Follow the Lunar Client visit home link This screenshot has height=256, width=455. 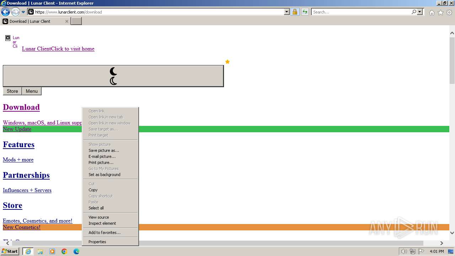58,49
